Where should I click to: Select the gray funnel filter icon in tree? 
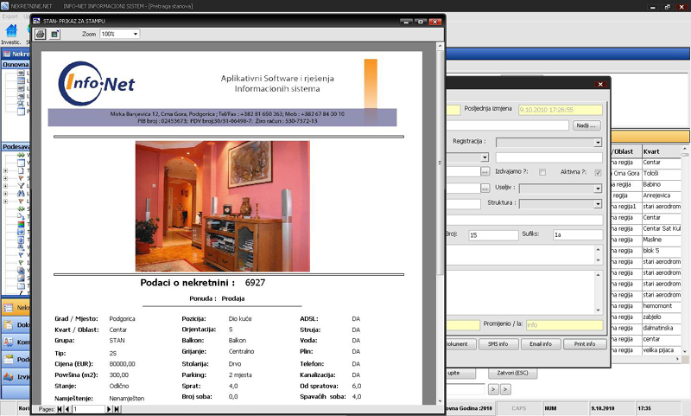coord(21,186)
